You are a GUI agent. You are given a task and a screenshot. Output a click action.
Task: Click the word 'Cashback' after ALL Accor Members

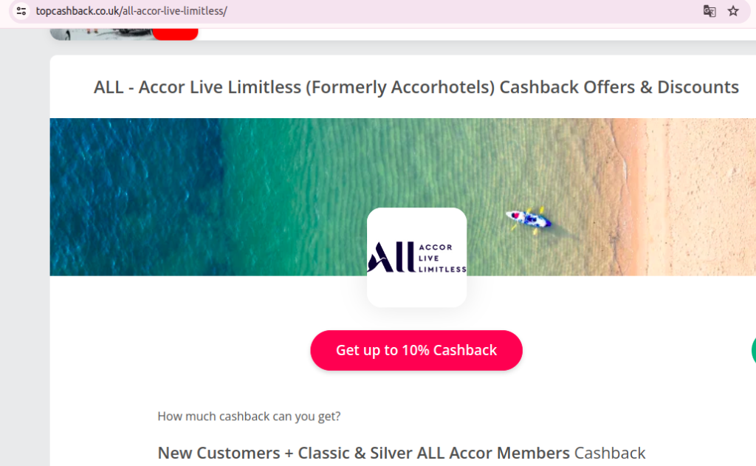609,453
